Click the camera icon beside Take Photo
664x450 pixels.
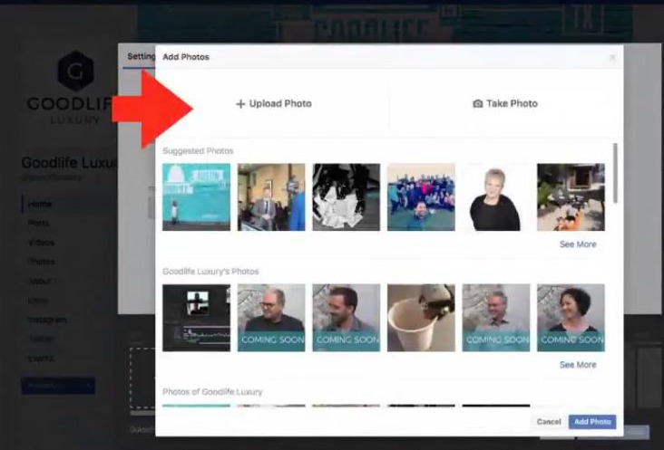477,104
